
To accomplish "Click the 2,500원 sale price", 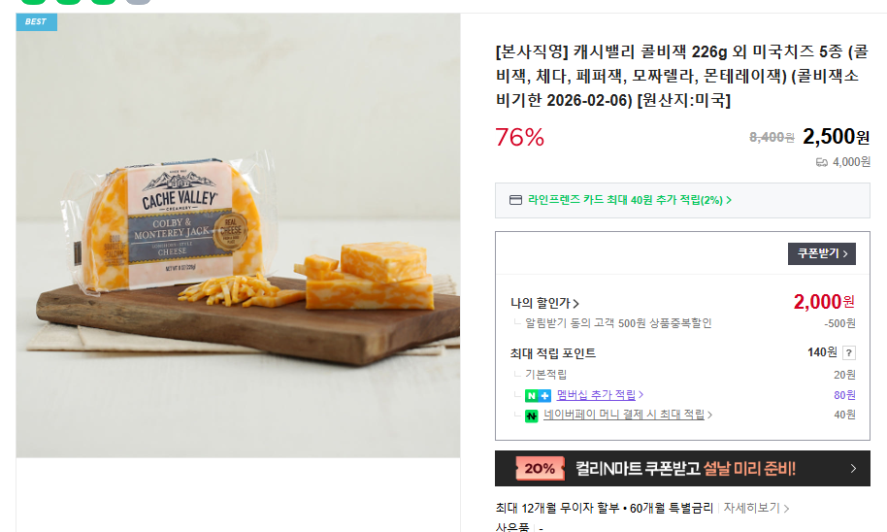I will (x=836, y=136).
